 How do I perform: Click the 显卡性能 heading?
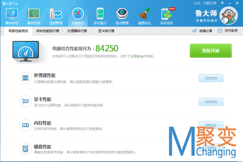(x=43, y=99)
